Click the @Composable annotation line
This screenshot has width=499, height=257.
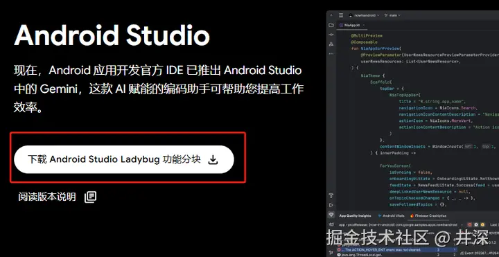(364, 42)
